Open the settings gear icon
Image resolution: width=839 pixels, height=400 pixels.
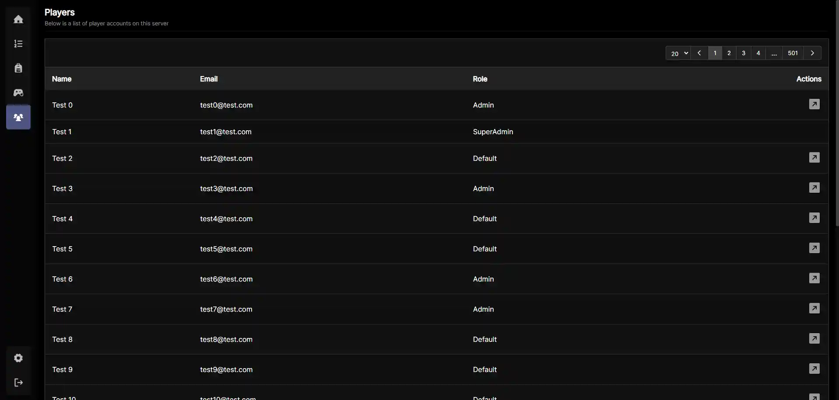(x=18, y=358)
